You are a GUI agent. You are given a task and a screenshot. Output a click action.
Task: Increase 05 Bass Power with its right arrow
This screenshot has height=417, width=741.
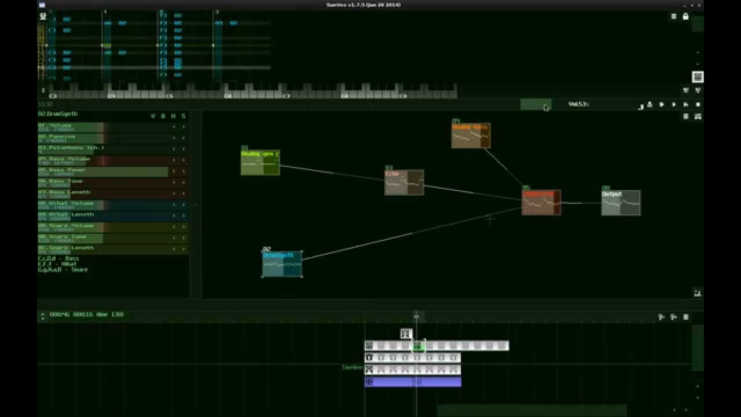(184, 171)
